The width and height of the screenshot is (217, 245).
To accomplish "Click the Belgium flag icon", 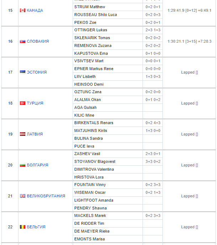I will tap(22, 227).
